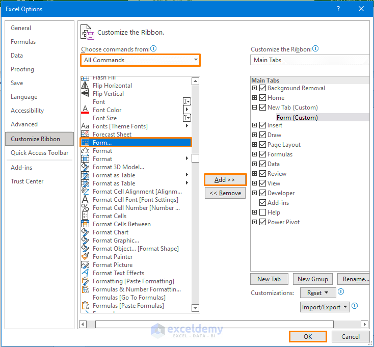Click the Format Cells Between icon

[x=85, y=224]
